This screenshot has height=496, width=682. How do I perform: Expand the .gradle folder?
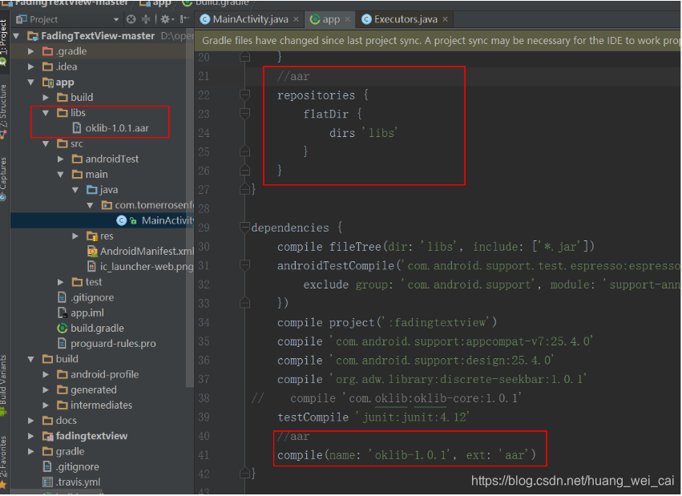[31, 51]
